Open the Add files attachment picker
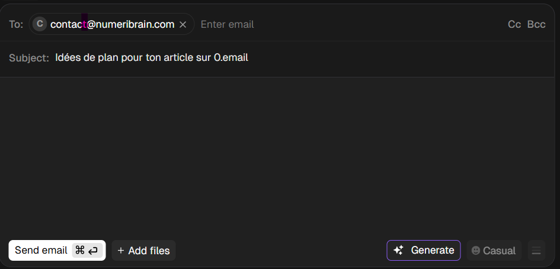Screen dimensions: 560x269 tap(143, 251)
